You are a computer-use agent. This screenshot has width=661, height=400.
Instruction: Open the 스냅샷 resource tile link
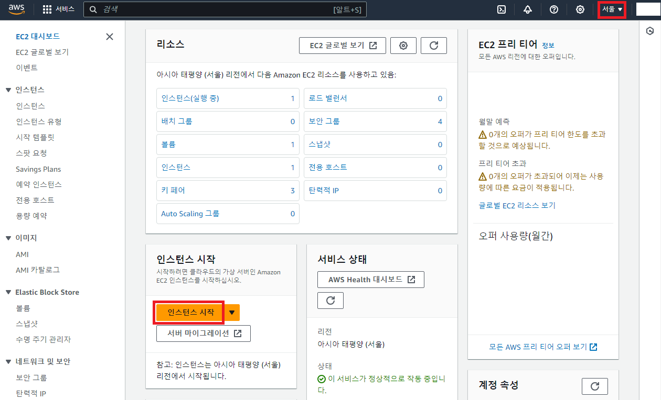coord(319,145)
